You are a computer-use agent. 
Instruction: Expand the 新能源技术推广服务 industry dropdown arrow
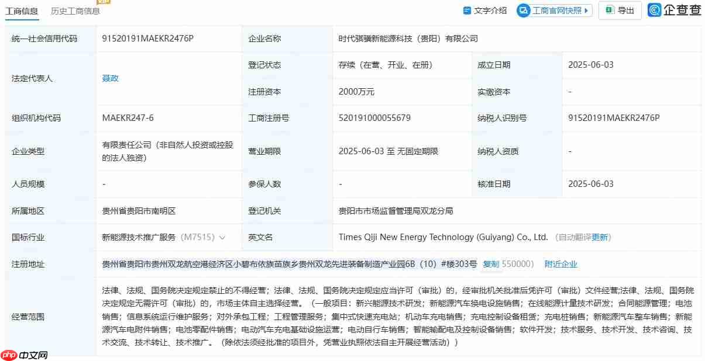222,238
